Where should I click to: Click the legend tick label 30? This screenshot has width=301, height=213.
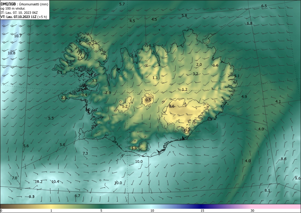(x=253, y=211)
